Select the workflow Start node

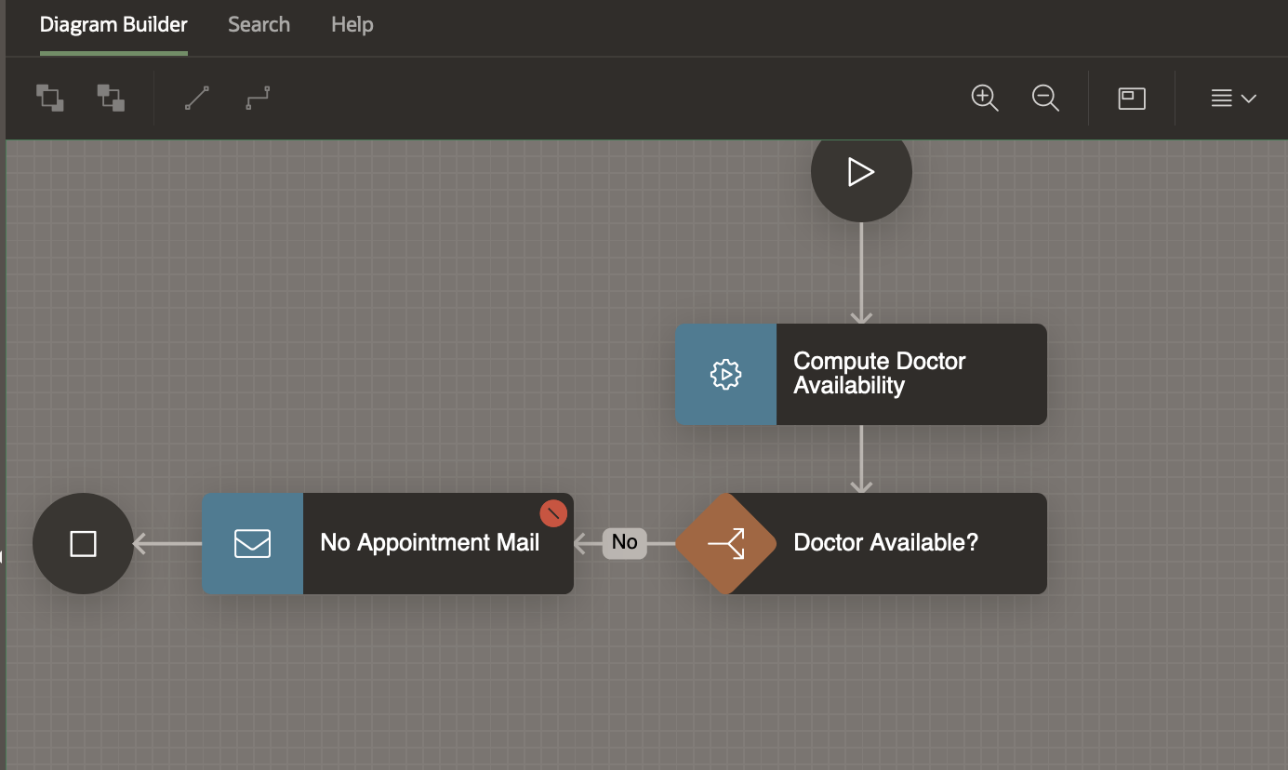pyautogui.click(x=861, y=173)
